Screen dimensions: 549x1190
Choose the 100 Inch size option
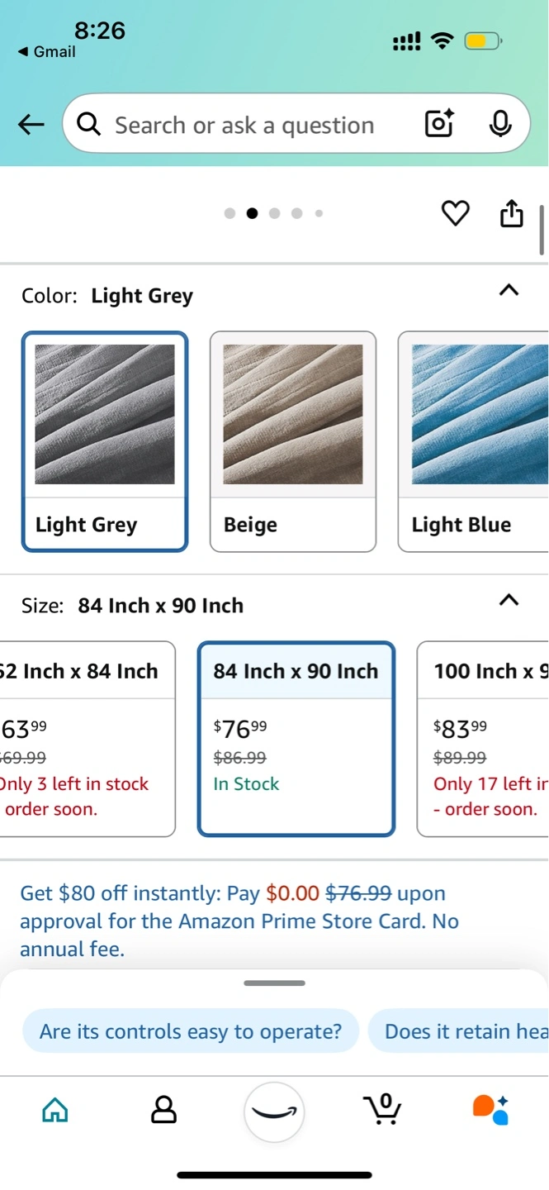[x=483, y=739]
